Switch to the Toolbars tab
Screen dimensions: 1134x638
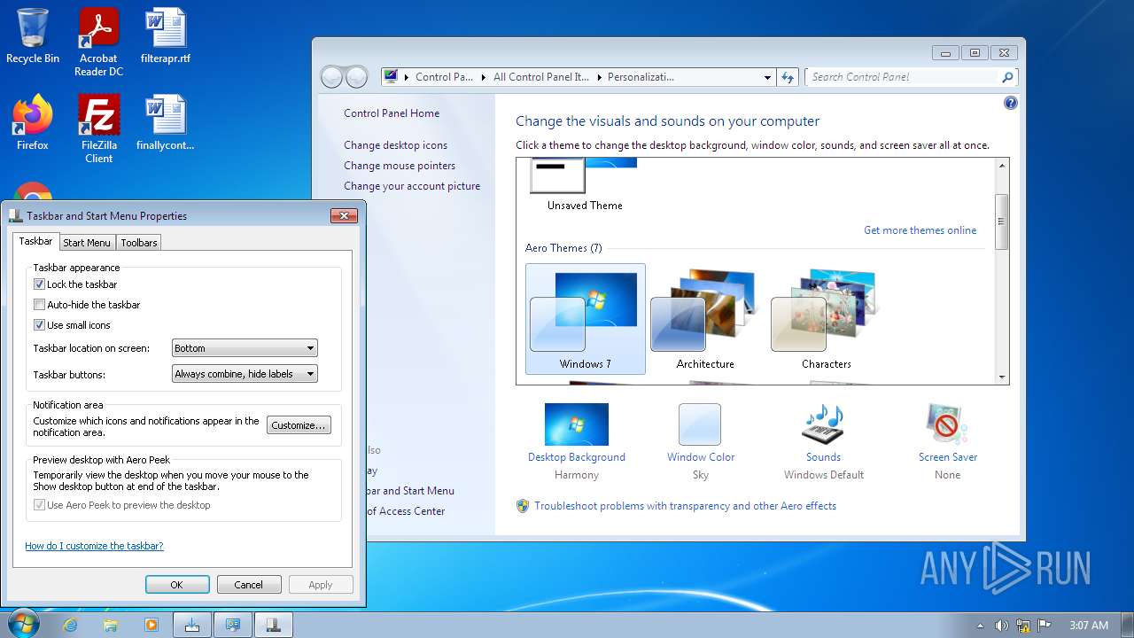tap(139, 243)
